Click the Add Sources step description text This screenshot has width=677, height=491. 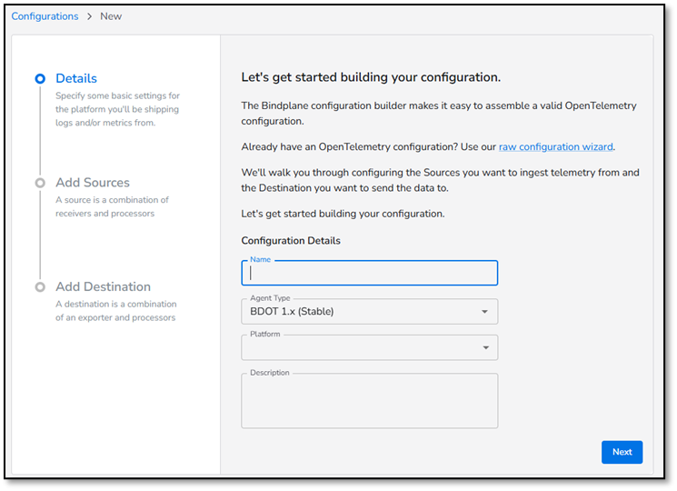[112, 206]
